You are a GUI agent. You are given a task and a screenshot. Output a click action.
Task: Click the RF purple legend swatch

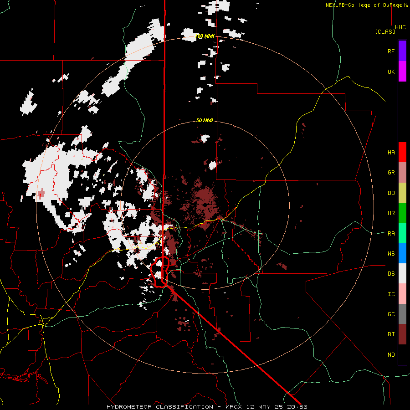coord(402,51)
